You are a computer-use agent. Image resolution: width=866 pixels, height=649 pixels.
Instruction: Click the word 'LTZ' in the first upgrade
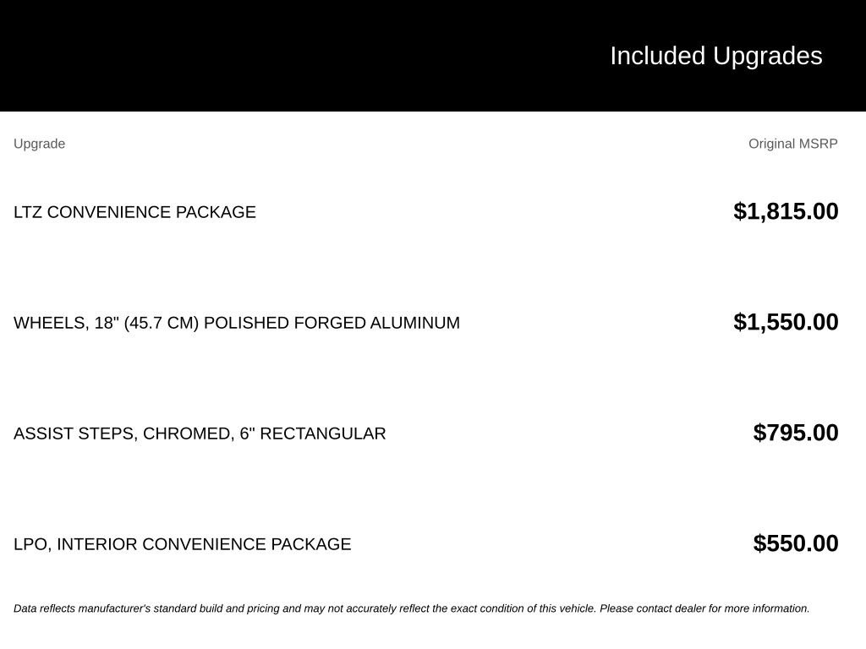coord(28,212)
